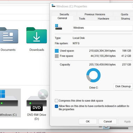The image size is (133, 133).
Task: Switch to the Previous Versions tab
Action: 95,14
